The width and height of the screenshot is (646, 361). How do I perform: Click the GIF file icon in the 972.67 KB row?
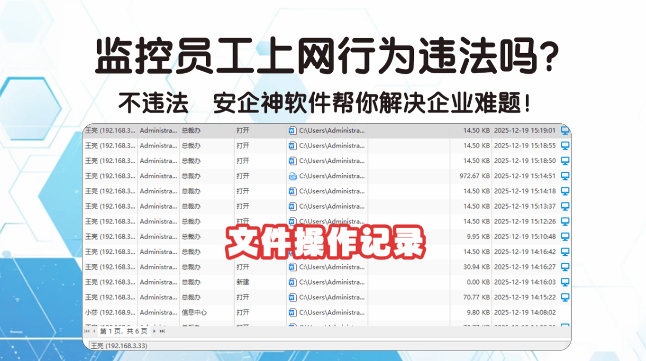pos(292,176)
